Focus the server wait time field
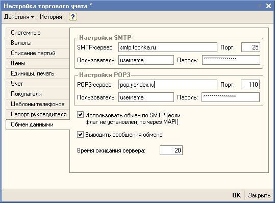The height and width of the screenshot is (203, 275). (x=171, y=150)
